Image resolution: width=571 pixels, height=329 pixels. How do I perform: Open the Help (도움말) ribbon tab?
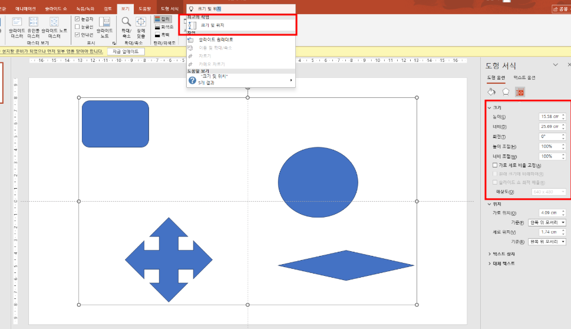[144, 9]
